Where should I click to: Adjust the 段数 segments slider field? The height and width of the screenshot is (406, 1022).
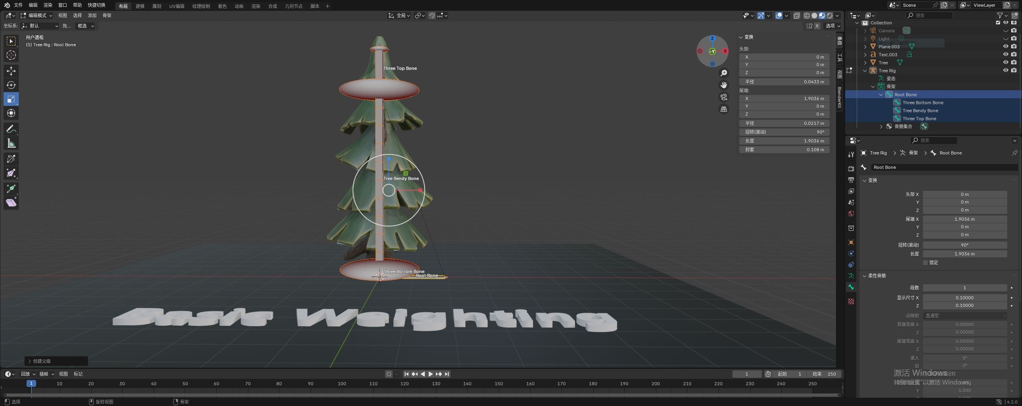tap(964, 288)
